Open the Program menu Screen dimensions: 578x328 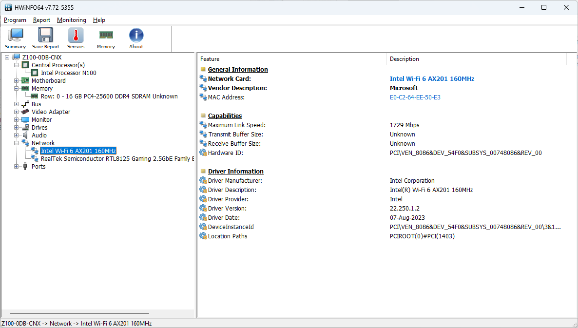point(15,20)
